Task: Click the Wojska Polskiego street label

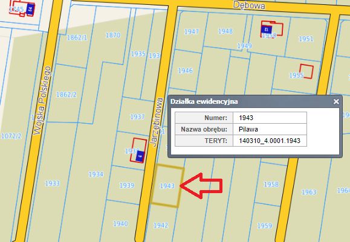Action: point(42,100)
